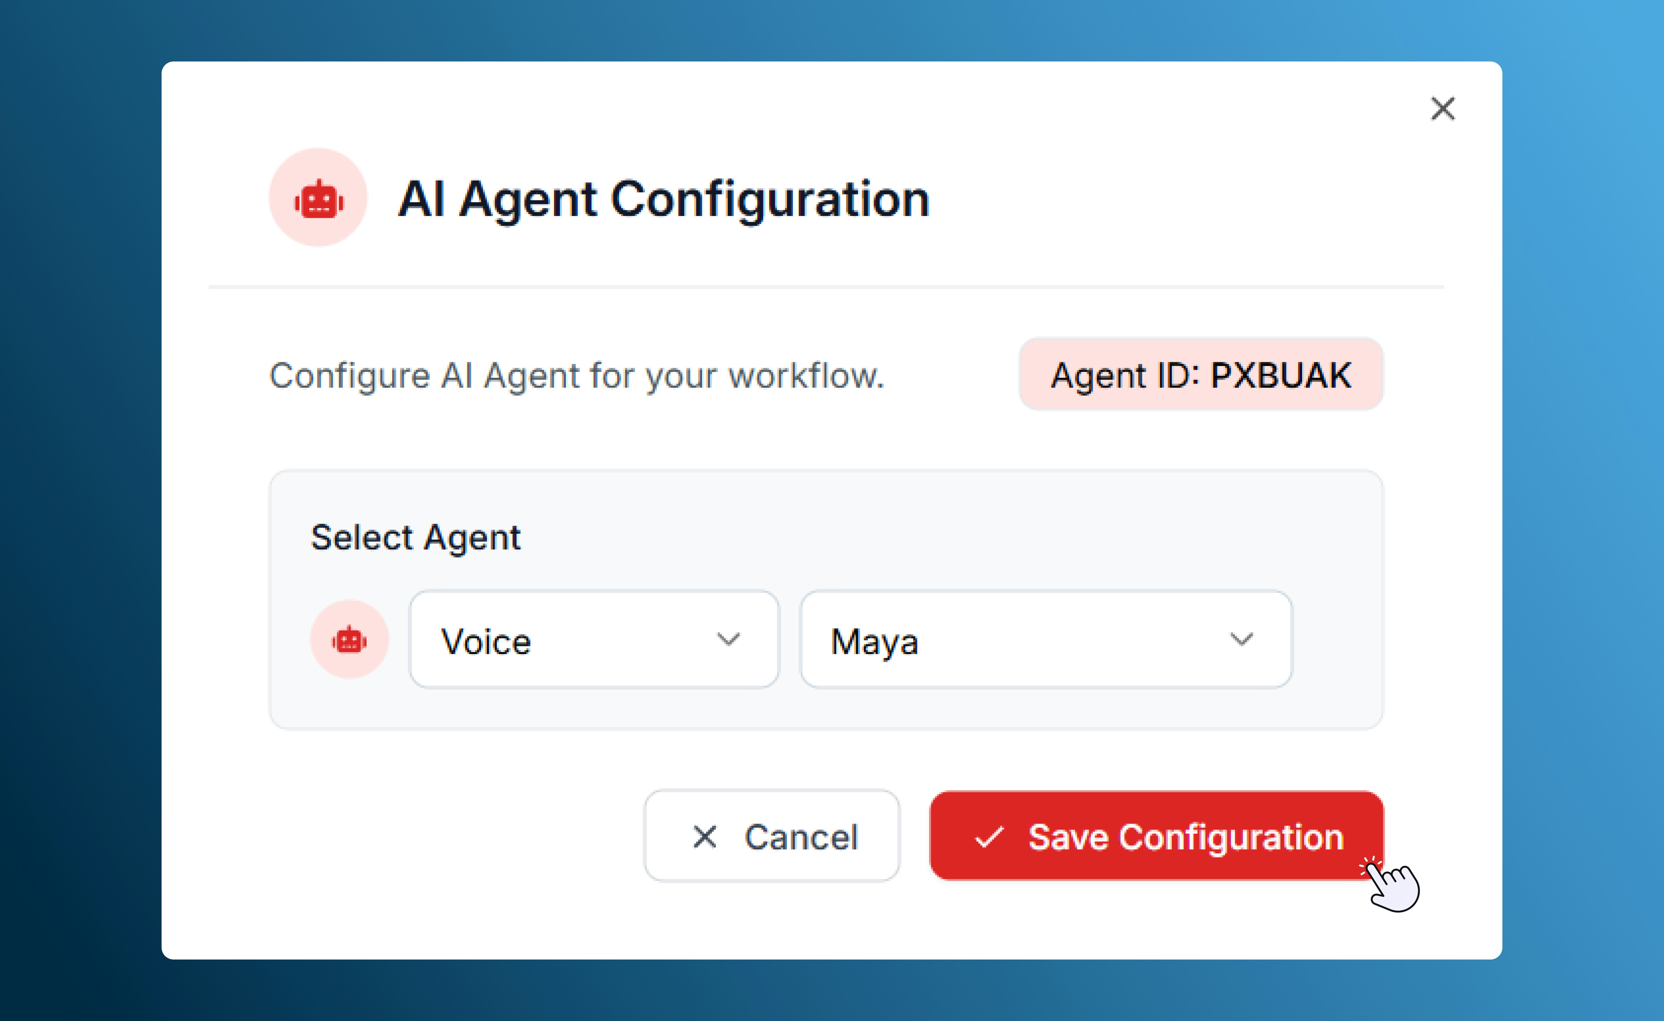The height and width of the screenshot is (1021, 1664).
Task: Expand the chevron on the Voice selector
Action: [x=728, y=639]
